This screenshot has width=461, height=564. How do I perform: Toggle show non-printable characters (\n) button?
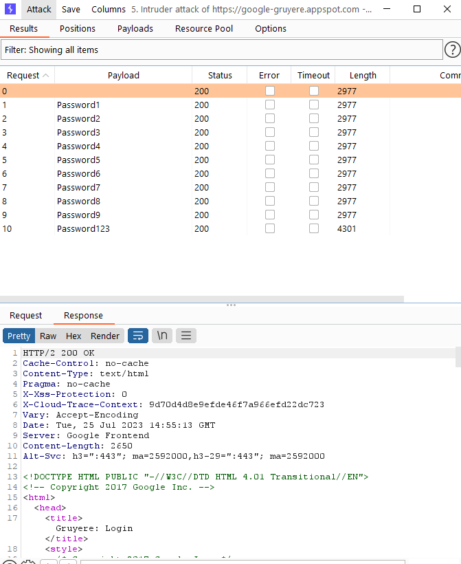tap(162, 336)
